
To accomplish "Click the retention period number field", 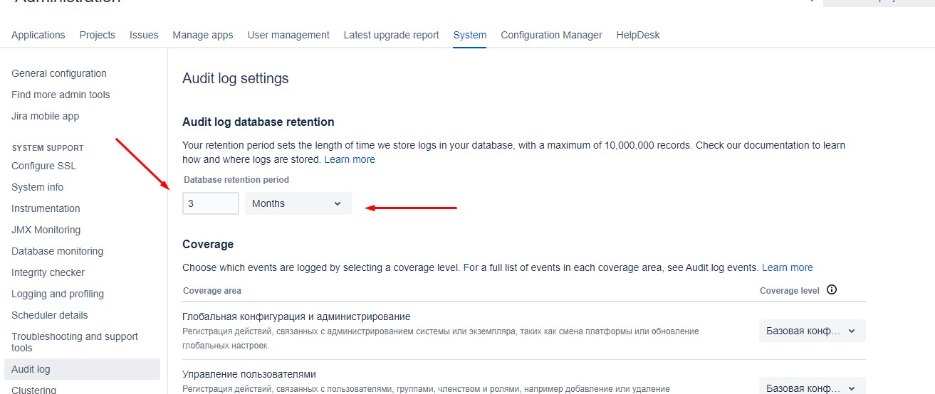I will tap(211, 203).
